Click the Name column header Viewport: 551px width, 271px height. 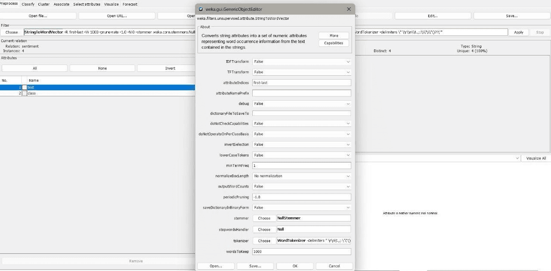click(111, 80)
